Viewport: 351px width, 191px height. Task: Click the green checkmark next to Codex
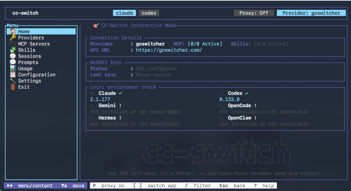pyautogui.click(x=247, y=93)
